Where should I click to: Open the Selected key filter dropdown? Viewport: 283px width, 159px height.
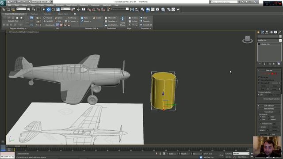click(241, 154)
